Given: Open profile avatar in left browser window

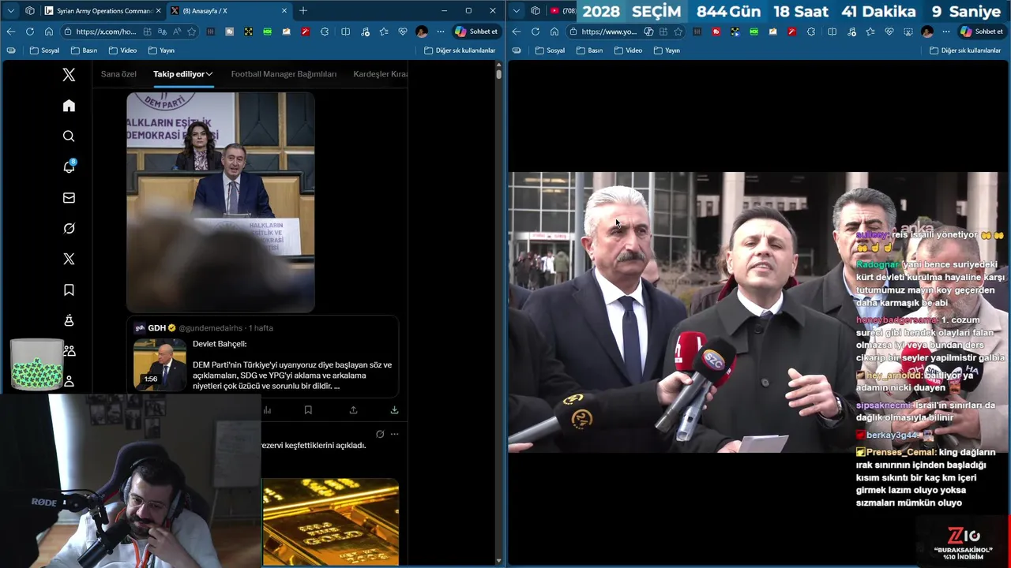Looking at the screenshot, I should click(x=422, y=32).
